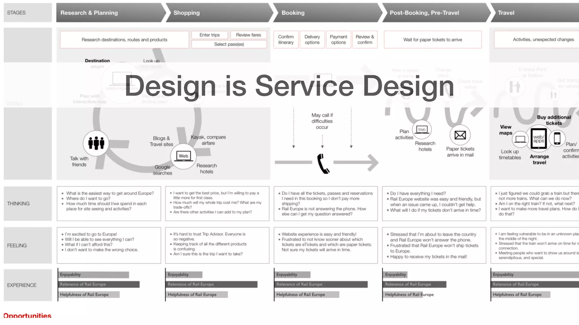Image resolution: width=579 pixels, height=325 pixels.
Task: Click "Do I have everything I need?" line
Action: 418,194
